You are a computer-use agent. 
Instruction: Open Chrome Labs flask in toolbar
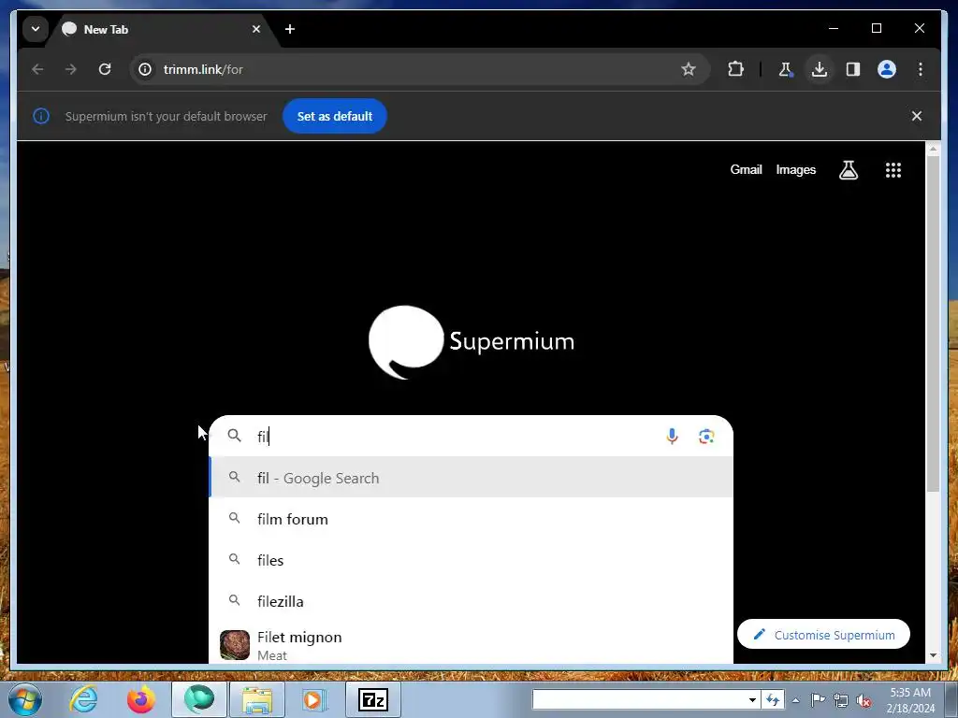pyautogui.click(x=786, y=69)
